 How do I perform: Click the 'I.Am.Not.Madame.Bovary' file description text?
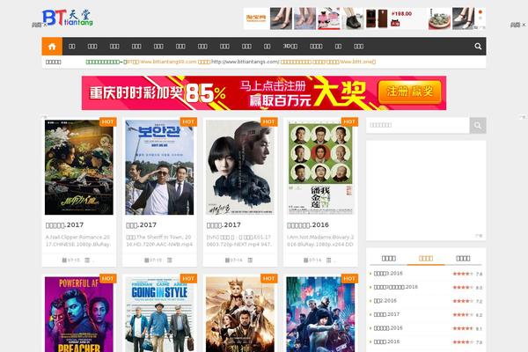[x=320, y=240]
